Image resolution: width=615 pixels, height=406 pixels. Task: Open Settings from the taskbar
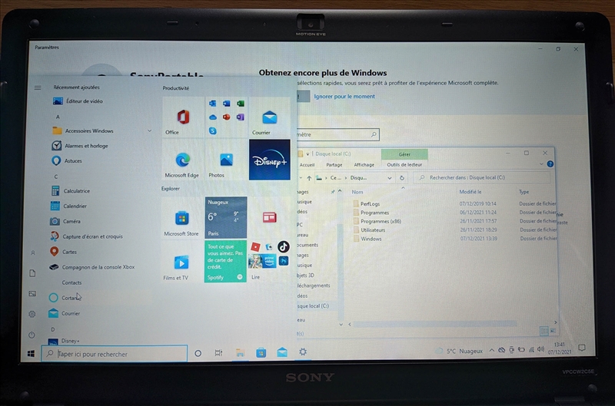pos(303,352)
